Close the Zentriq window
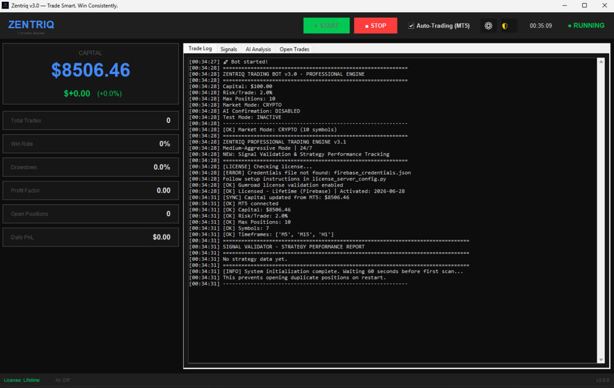Viewport: 614px width, 388px height. [x=604, y=5]
